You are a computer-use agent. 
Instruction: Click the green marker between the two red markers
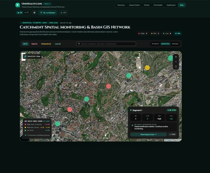(x=87, y=99)
